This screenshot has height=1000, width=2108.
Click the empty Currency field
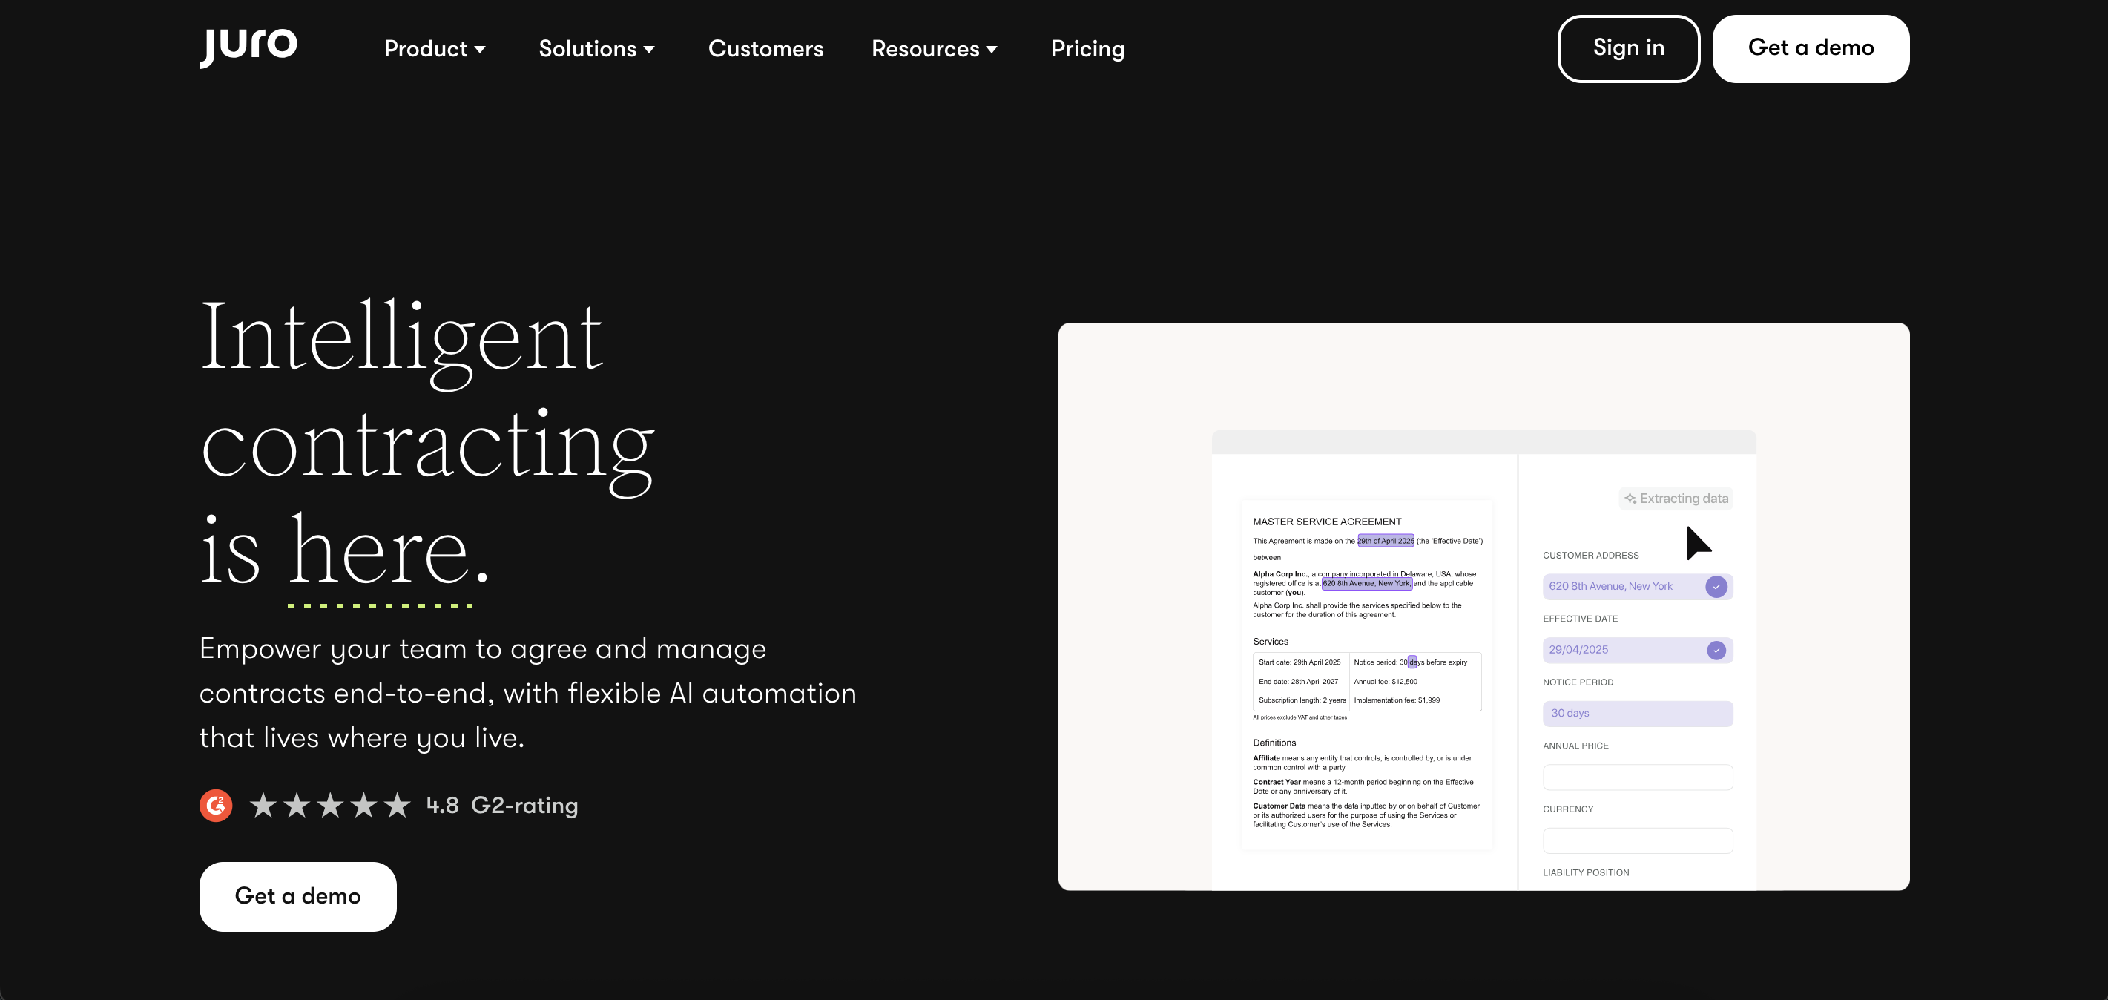[1637, 841]
